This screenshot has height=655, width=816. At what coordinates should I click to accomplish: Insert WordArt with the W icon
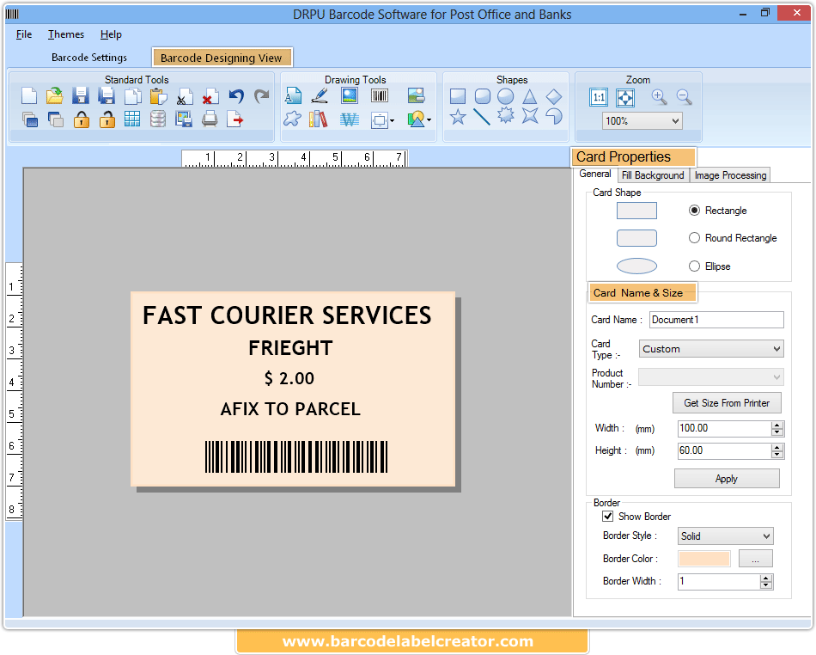(x=350, y=119)
